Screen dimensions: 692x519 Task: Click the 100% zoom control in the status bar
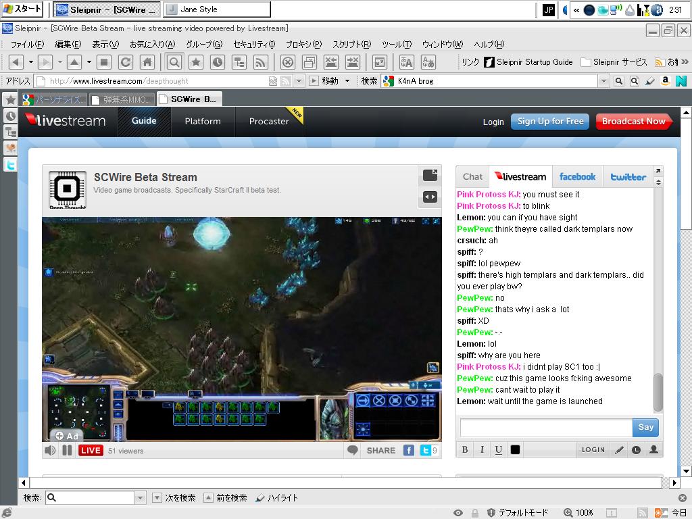click(578, 513)
